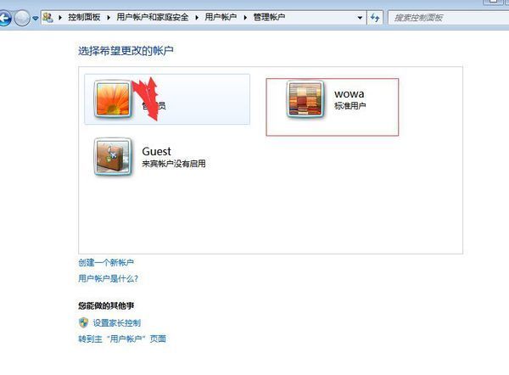This screenshot has width=509, height=375.
Task: Click the Back navigation arrow button
Action: pyautogui.click(x=4, y=18)
